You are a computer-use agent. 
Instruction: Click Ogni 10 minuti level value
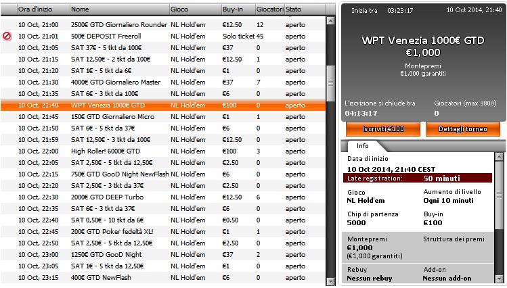click(448, 201)
